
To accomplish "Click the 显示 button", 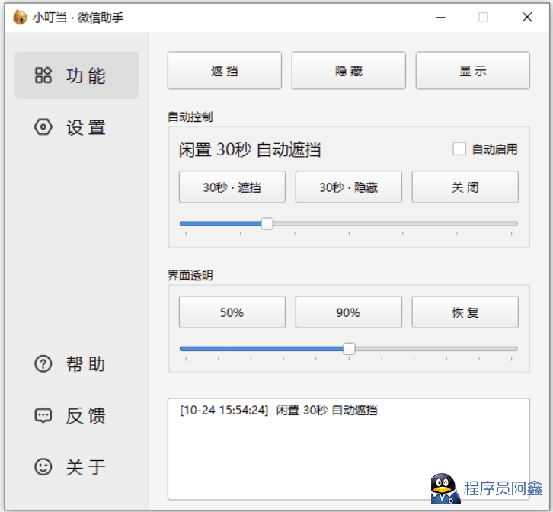I will click(x=472, y=71).
